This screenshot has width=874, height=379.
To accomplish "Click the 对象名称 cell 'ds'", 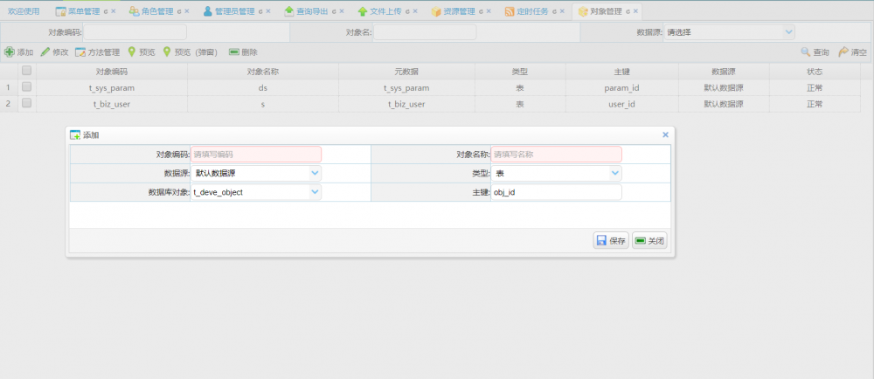I will [262, 87].
